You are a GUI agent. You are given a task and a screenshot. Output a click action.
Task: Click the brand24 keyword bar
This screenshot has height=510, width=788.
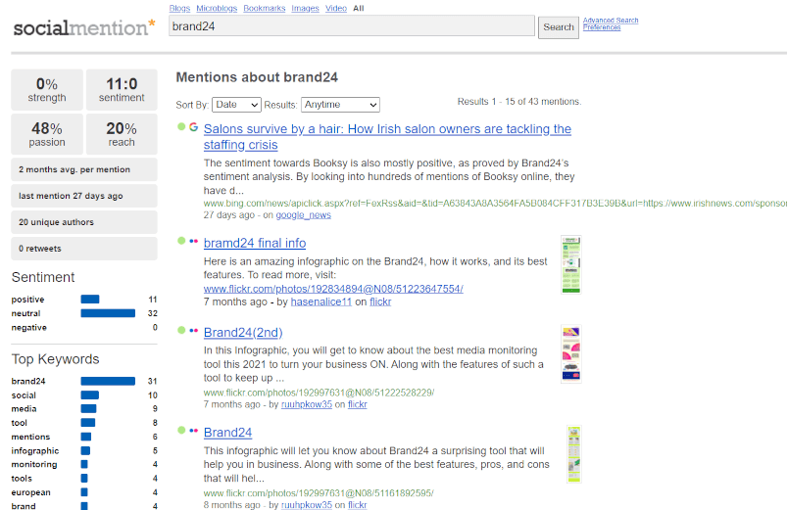pyautogui.click(x=108, y=381)
